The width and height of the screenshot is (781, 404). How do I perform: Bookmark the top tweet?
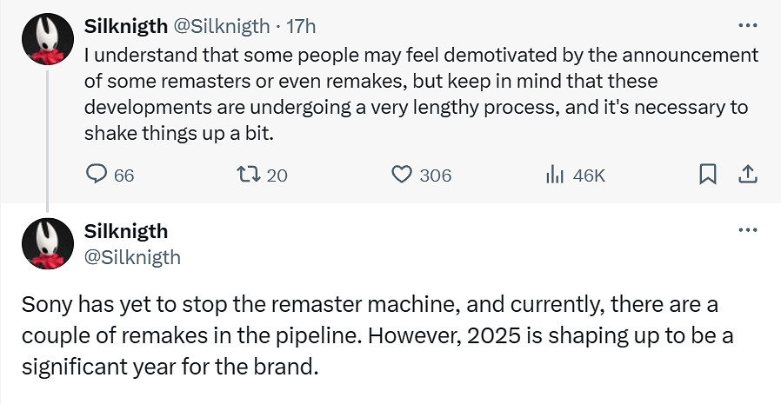(708, 175)
